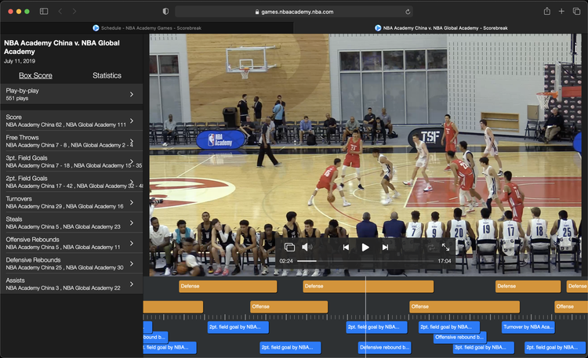Screen dimensions: 588x358
Task: Click the game title heading in sidebar
Action: coord(62,47)
